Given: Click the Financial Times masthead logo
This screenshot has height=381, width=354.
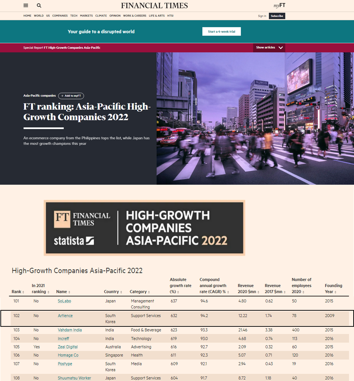Looking at the screenshot, I should click(154, 5).
